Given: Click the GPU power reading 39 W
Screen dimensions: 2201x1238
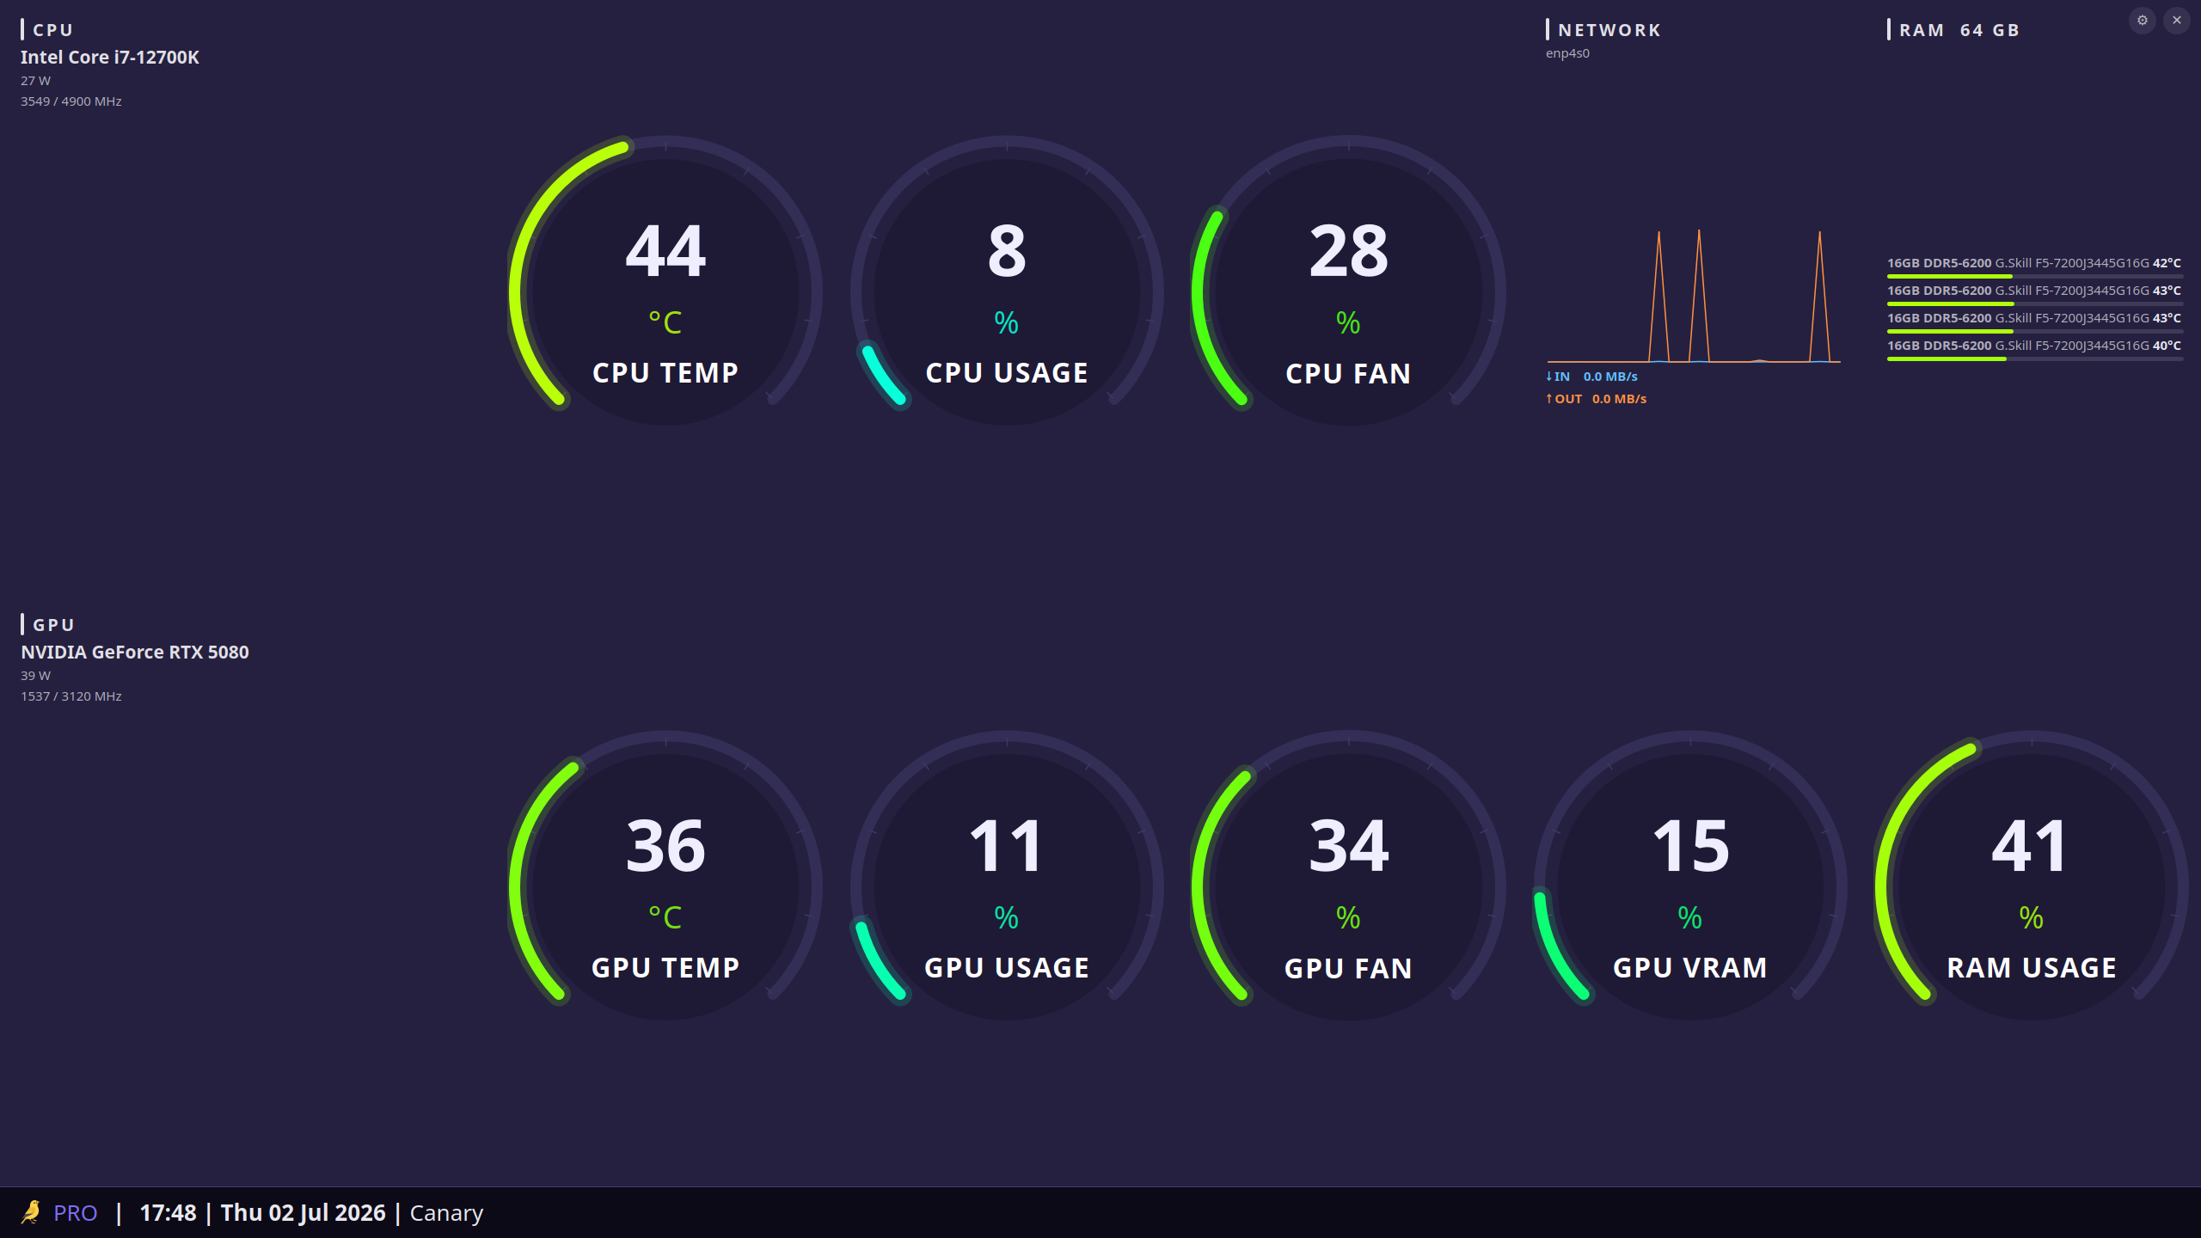Looking at the screenshot, I should (36, 676).
